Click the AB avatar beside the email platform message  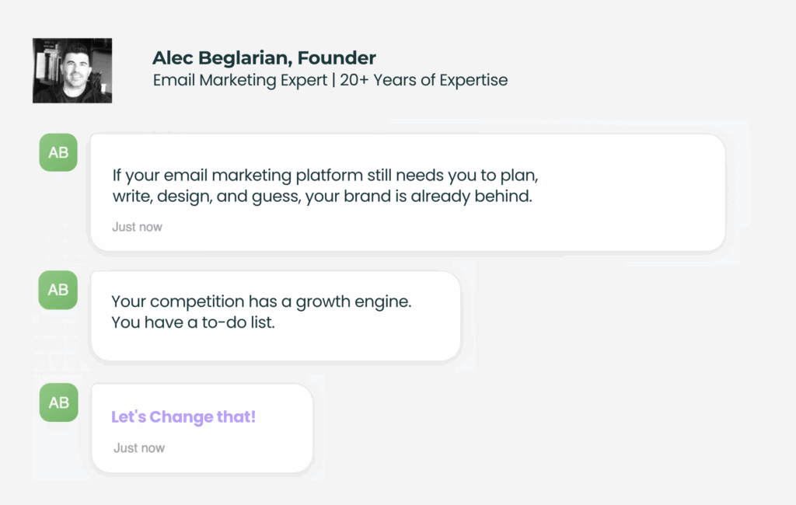pyautogui.click(x=58, y=152)
